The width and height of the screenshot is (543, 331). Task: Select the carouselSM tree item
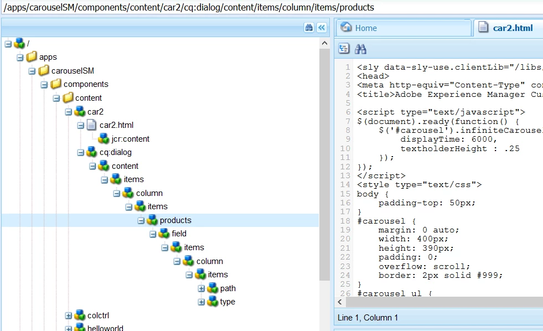[73, 71]
